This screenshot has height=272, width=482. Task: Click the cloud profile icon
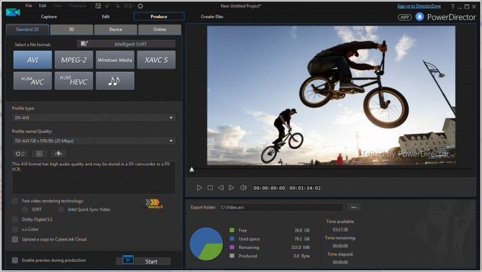click(x=58, y=154)
